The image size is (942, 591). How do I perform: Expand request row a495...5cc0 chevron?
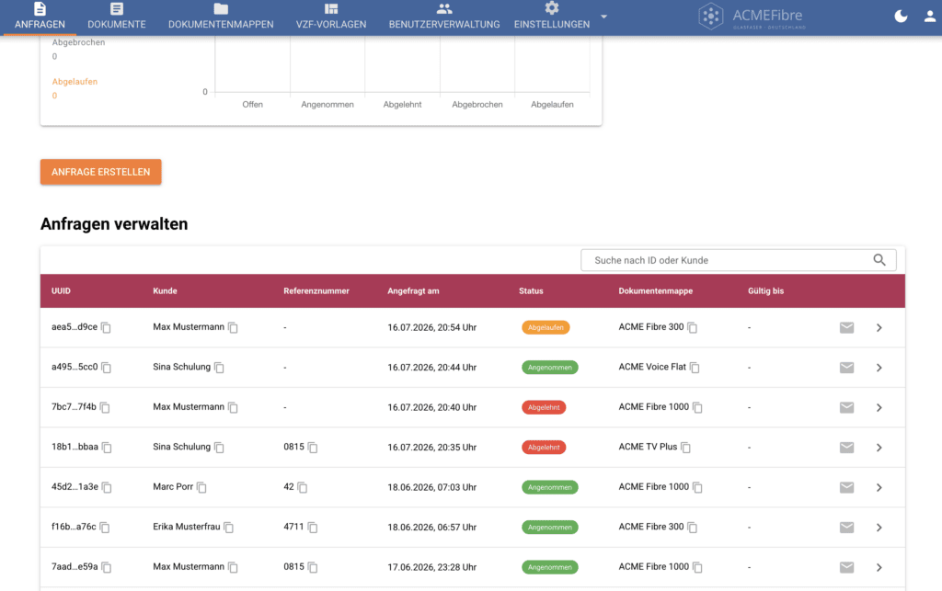pyautogui.click(x=879, y=368)
